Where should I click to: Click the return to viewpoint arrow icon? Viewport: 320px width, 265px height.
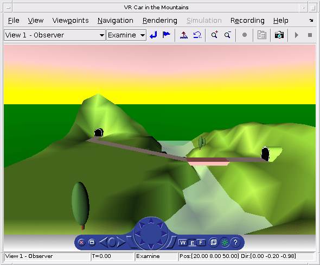point(153,35)
